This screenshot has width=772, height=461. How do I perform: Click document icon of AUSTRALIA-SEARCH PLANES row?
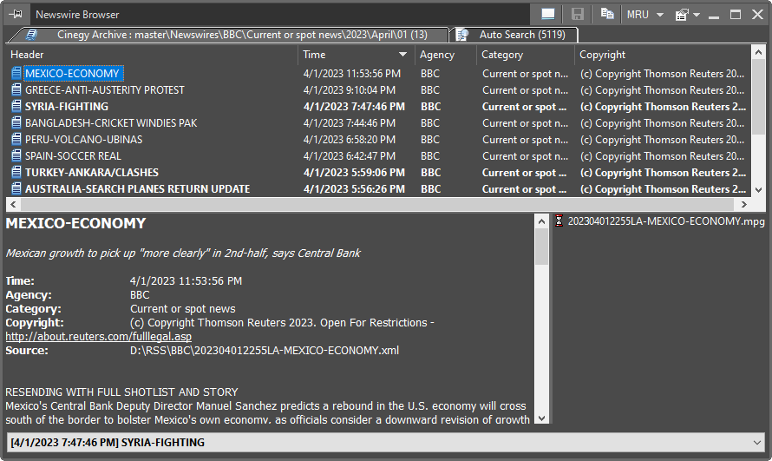tap(16, 188)
